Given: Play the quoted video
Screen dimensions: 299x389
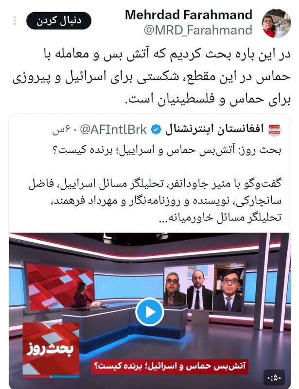Looking at the screenshot, I should click(150, 312).
